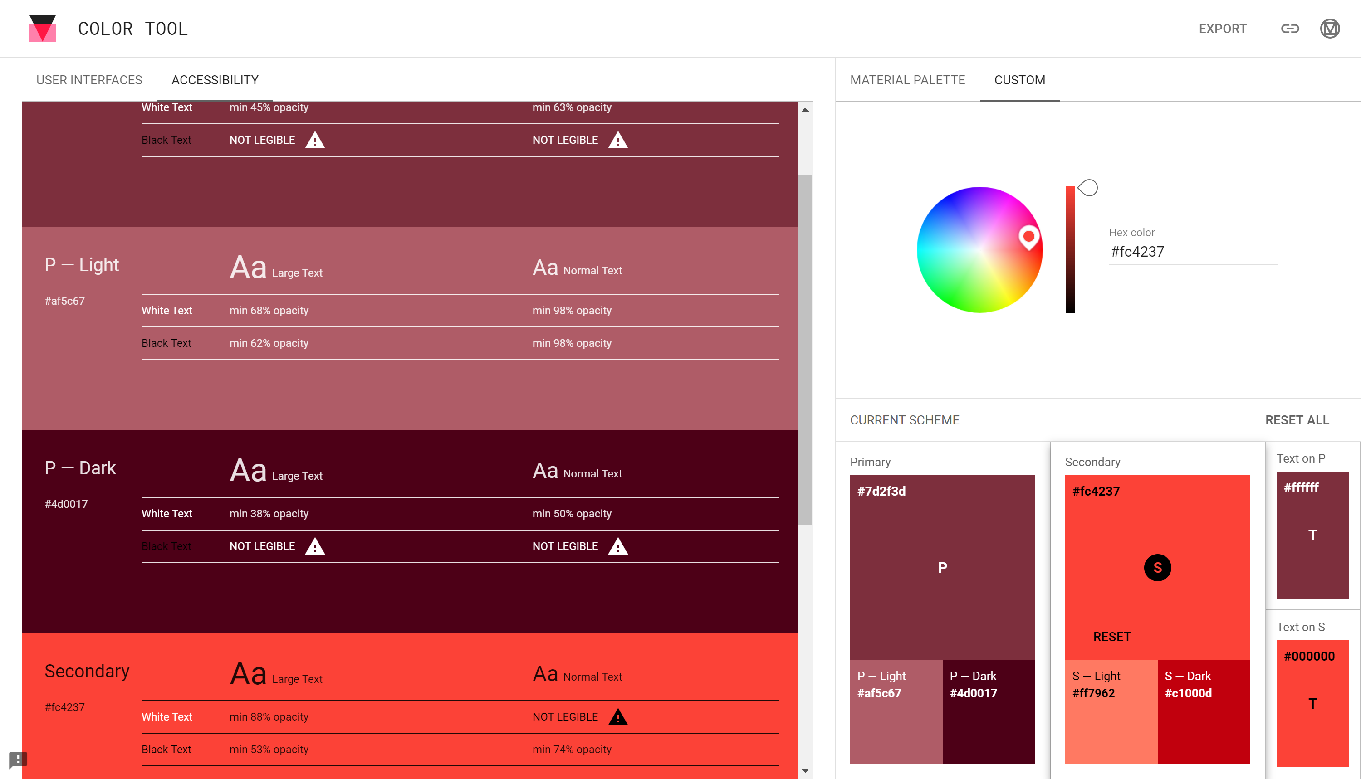Image resolution: width=1361 pixels, height=779 pixels.
Task: Click the EXPORT button
Action: (1222, 29)
